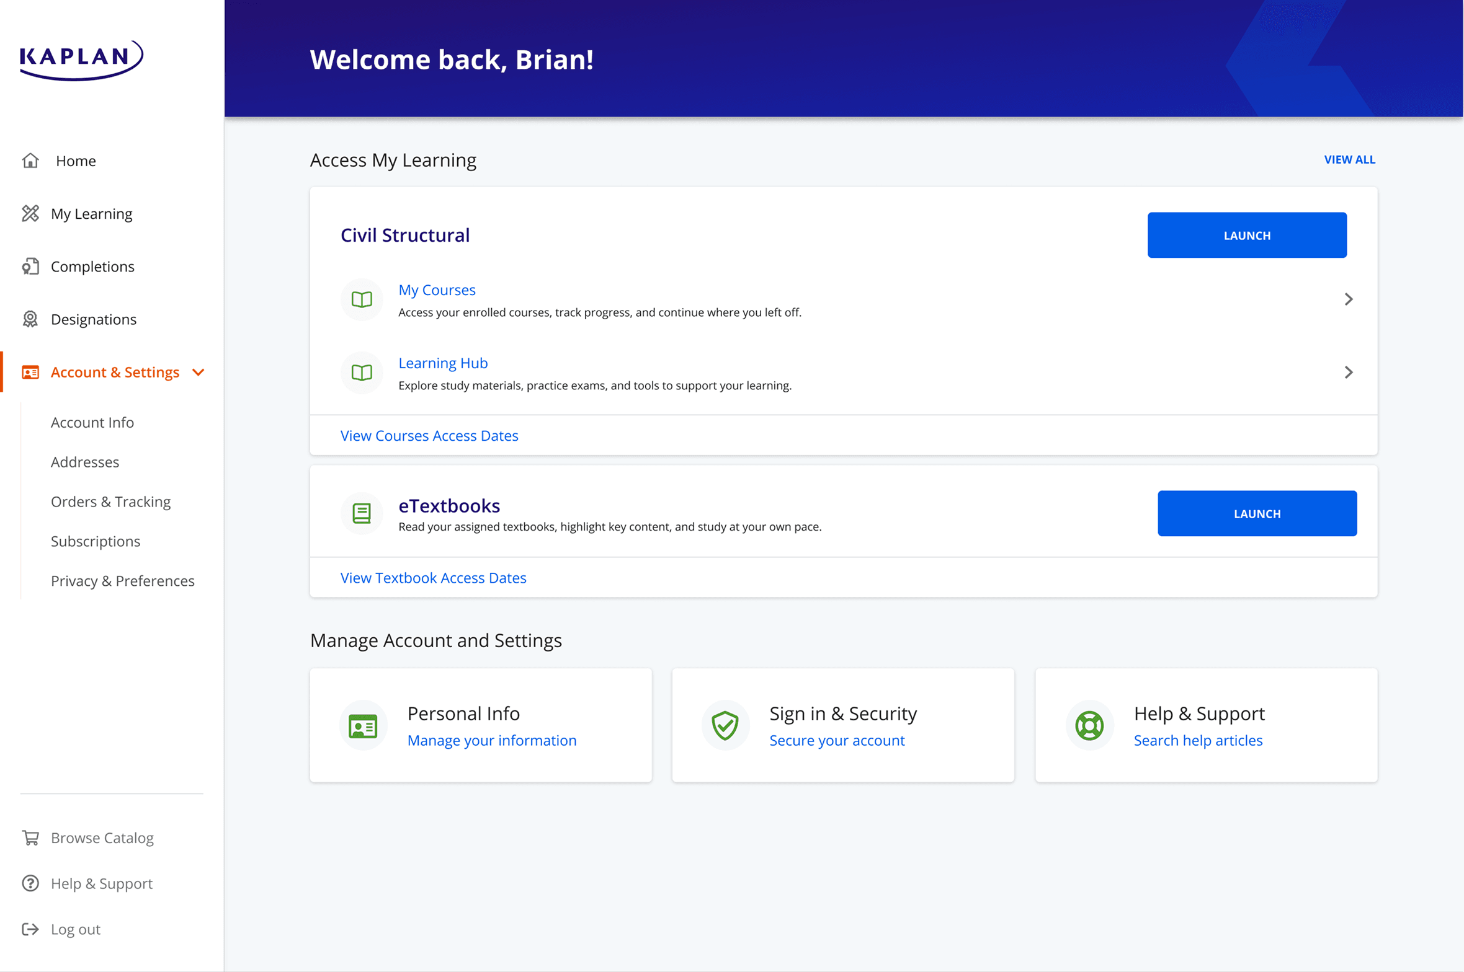Open Browse Catalog in sidebar footer
The height and width of the screenshot is (972, 1464).
102,837
